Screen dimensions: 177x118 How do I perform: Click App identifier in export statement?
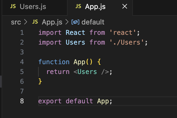click(103, 101)
